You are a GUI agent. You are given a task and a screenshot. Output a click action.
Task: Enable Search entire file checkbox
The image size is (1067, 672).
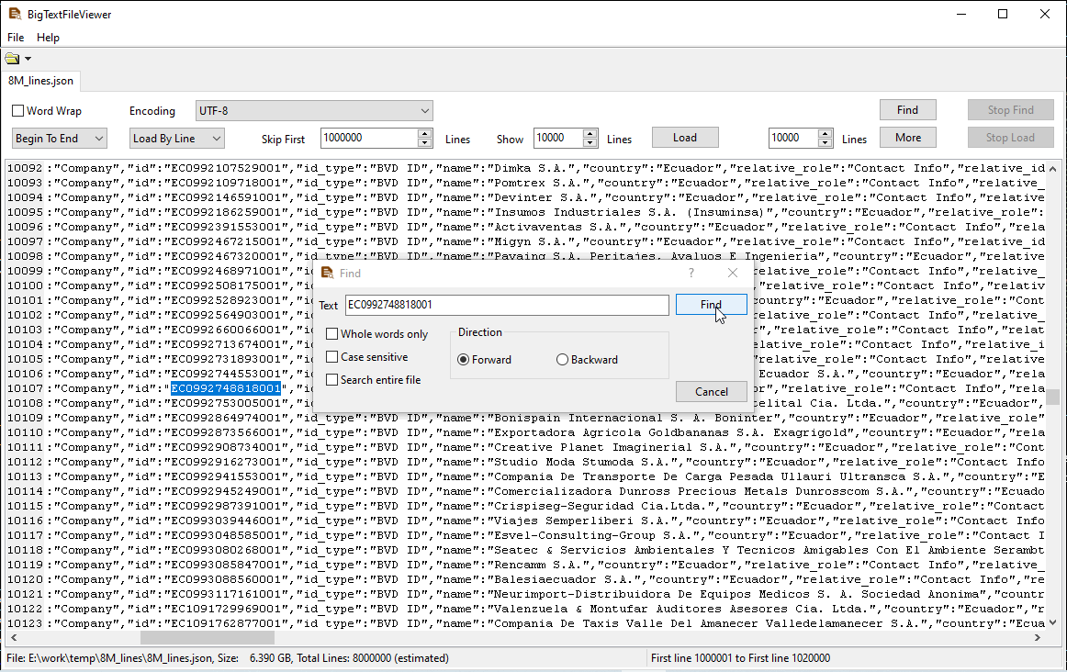pos(332,380)
